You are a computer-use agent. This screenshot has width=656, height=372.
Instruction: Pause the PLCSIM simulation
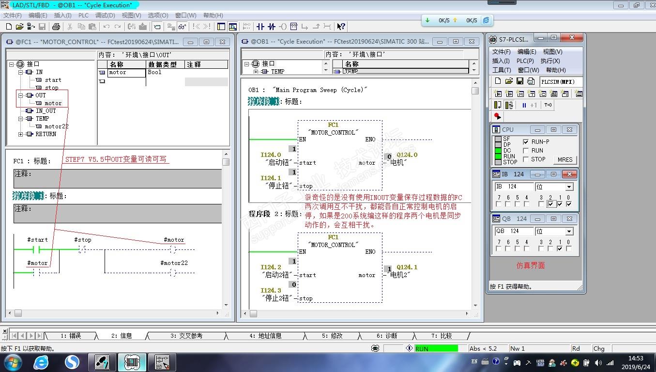click(x=524, y=105)
